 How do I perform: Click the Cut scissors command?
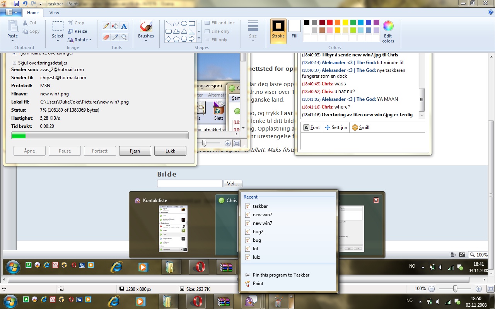tap(30, 23)
